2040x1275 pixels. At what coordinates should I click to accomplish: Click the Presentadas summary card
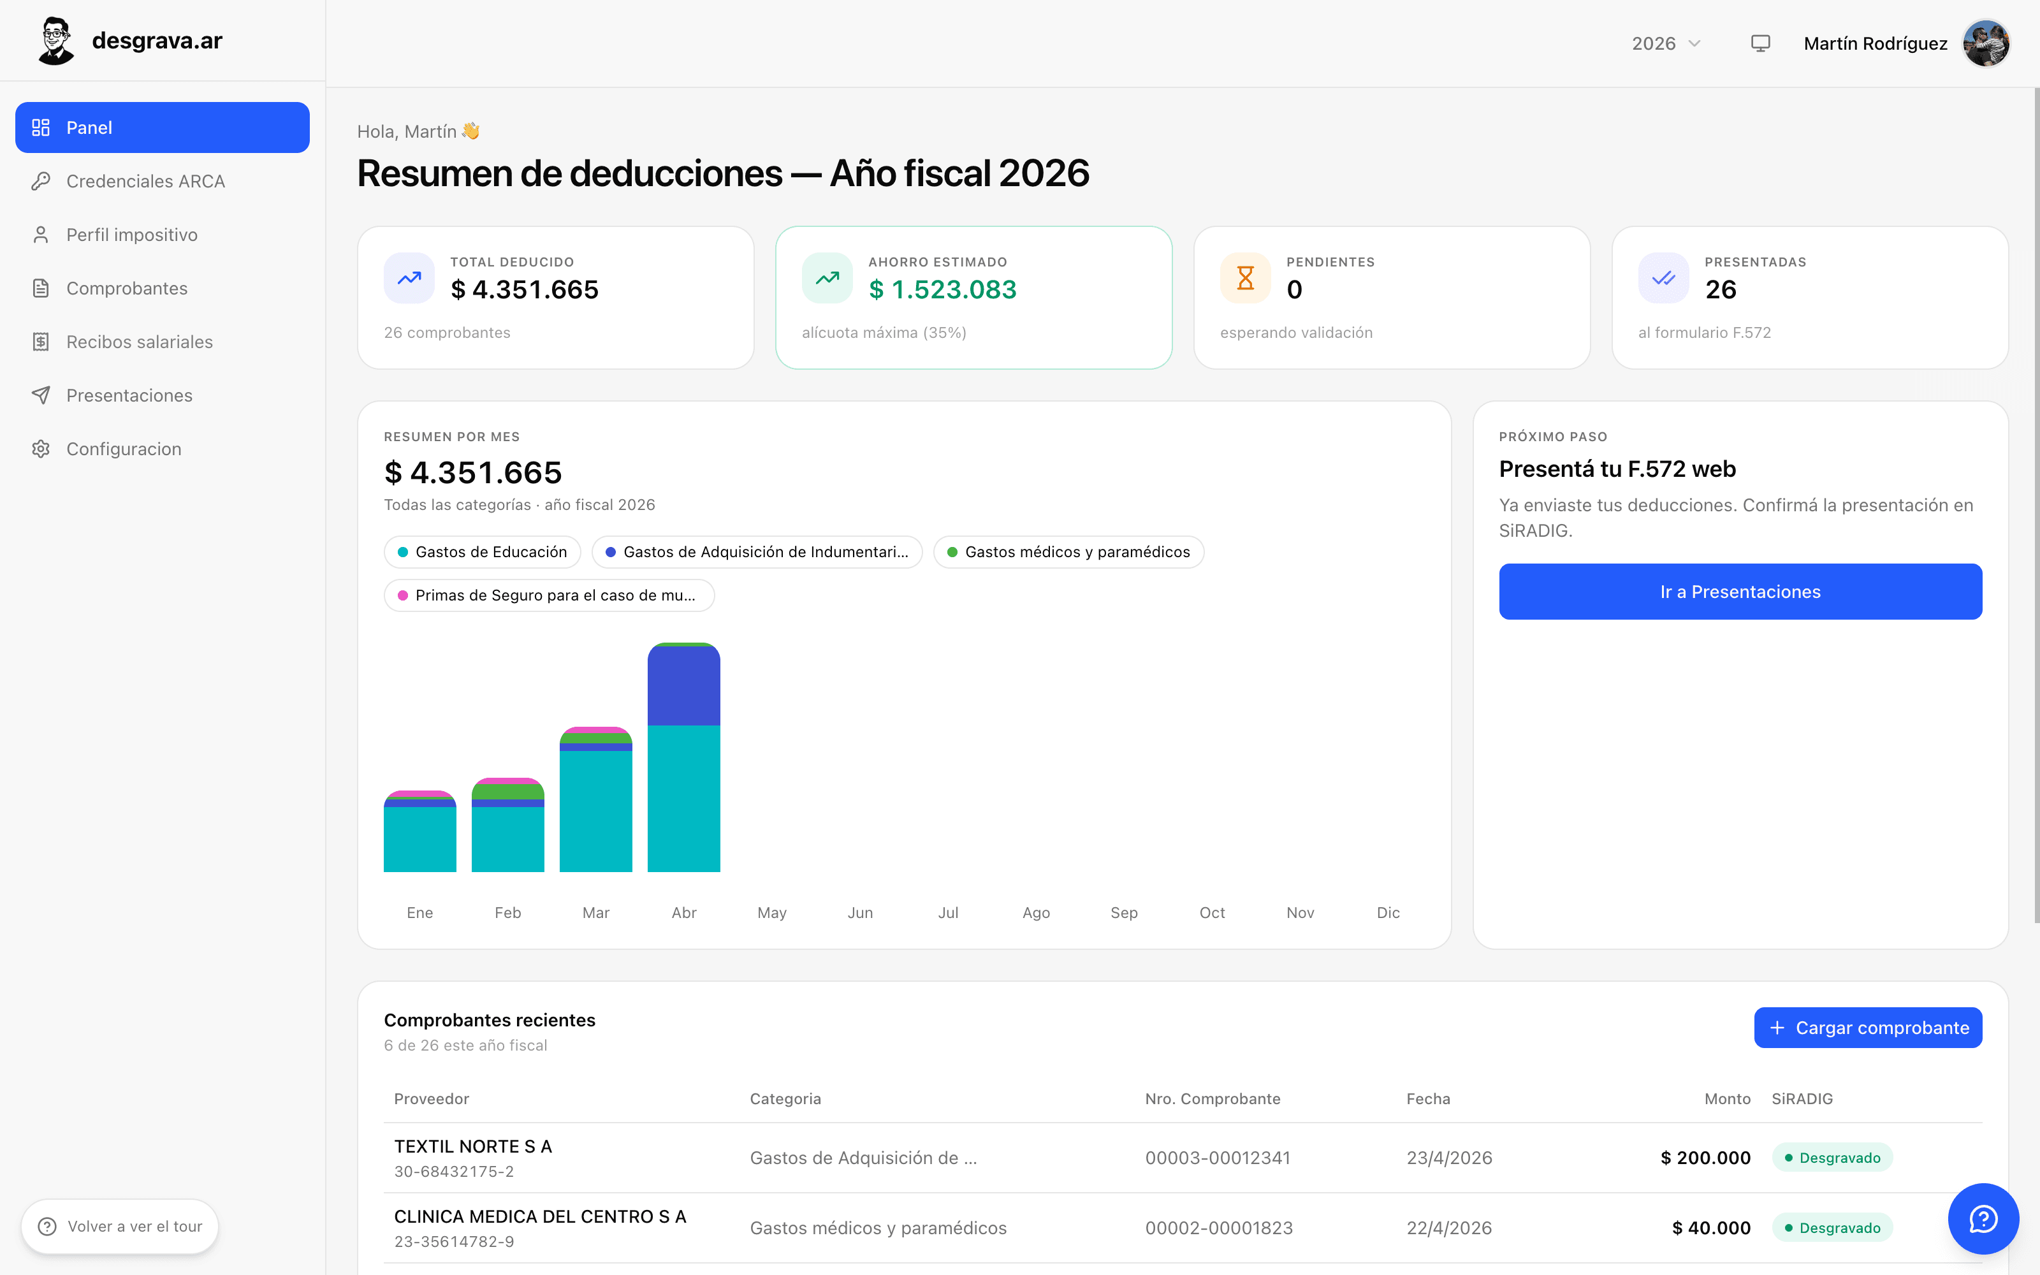click(x=1810, y=298)
